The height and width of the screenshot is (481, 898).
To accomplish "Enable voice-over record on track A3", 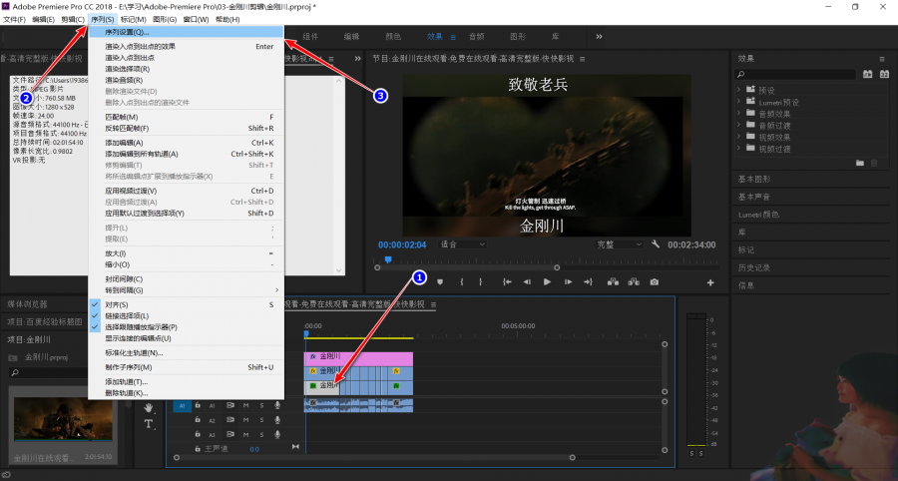I will coord(277,435).
